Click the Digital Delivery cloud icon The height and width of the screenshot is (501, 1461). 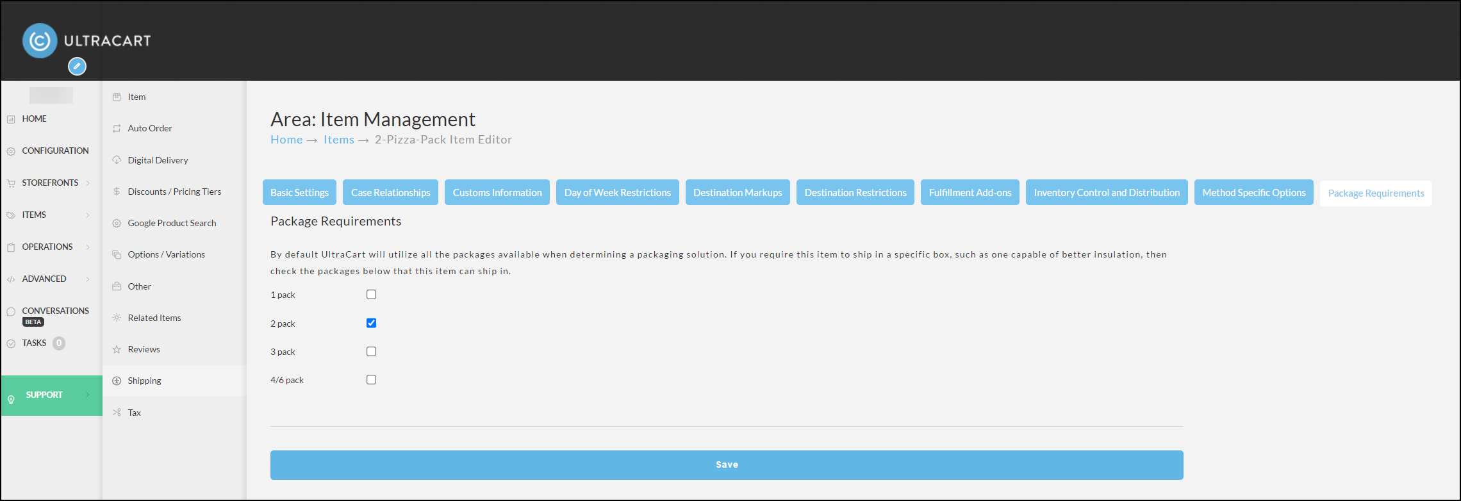coord(117,160)
